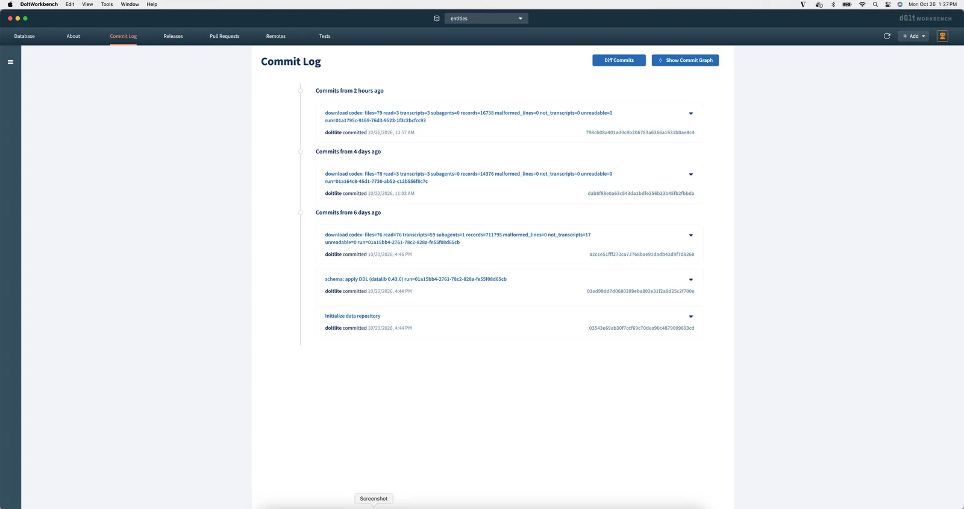Switch to the Tests tab

(x=325, y=36)
